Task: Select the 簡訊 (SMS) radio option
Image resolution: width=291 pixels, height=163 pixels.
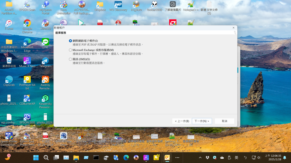Action: click(x=70, y=59)
